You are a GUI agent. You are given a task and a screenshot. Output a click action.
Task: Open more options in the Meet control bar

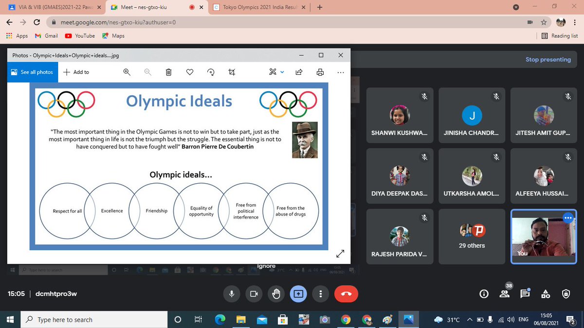320,293
